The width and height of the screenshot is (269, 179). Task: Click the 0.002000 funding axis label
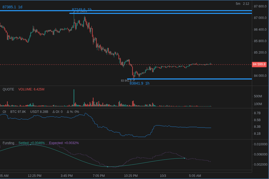261,164
